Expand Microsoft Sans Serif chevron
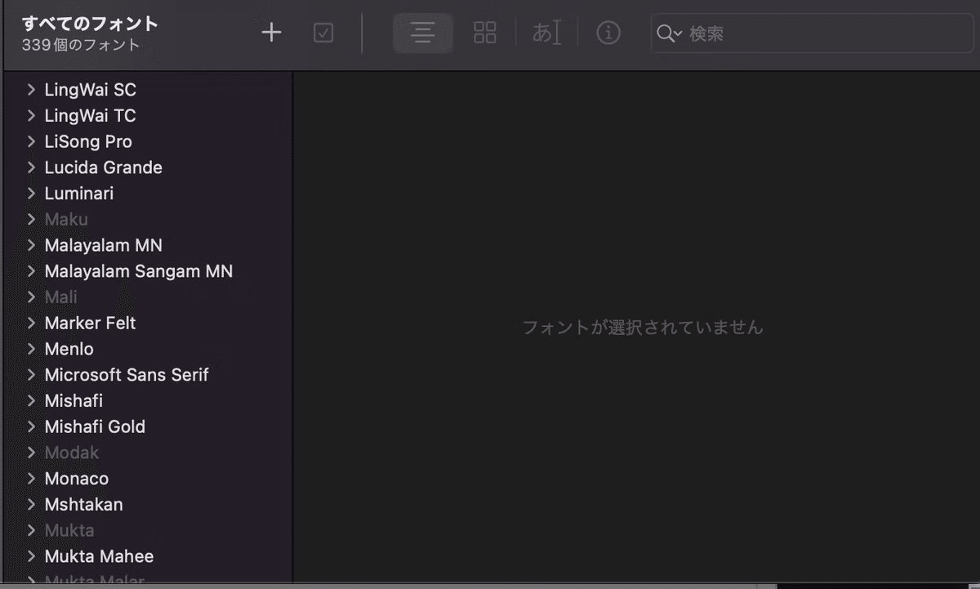 [31, 375]
